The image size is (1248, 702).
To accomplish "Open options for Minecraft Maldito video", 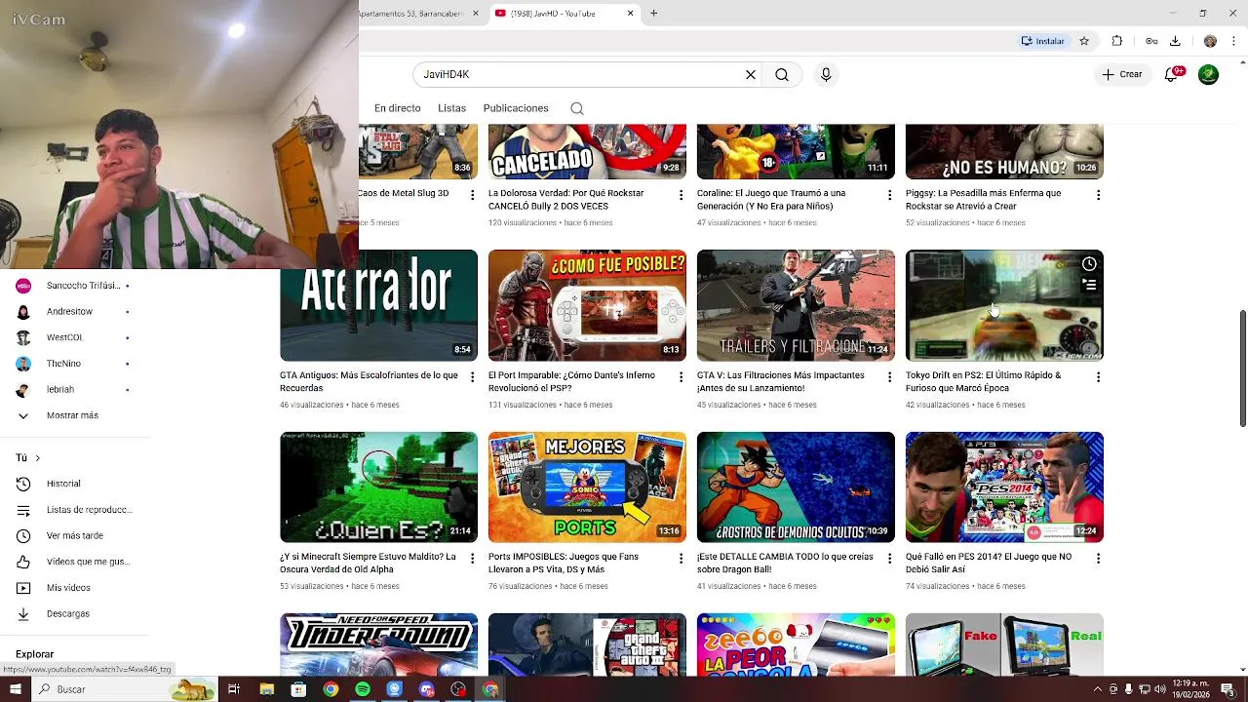I will 472,559.
